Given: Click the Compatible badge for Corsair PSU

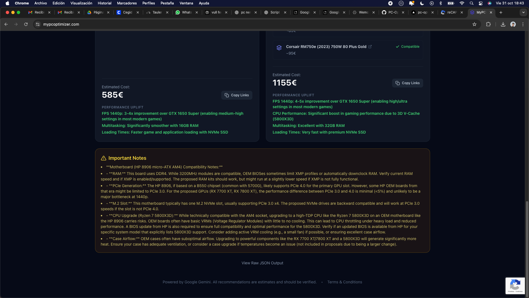Looking at the screenshot, I should click(407, 47).
